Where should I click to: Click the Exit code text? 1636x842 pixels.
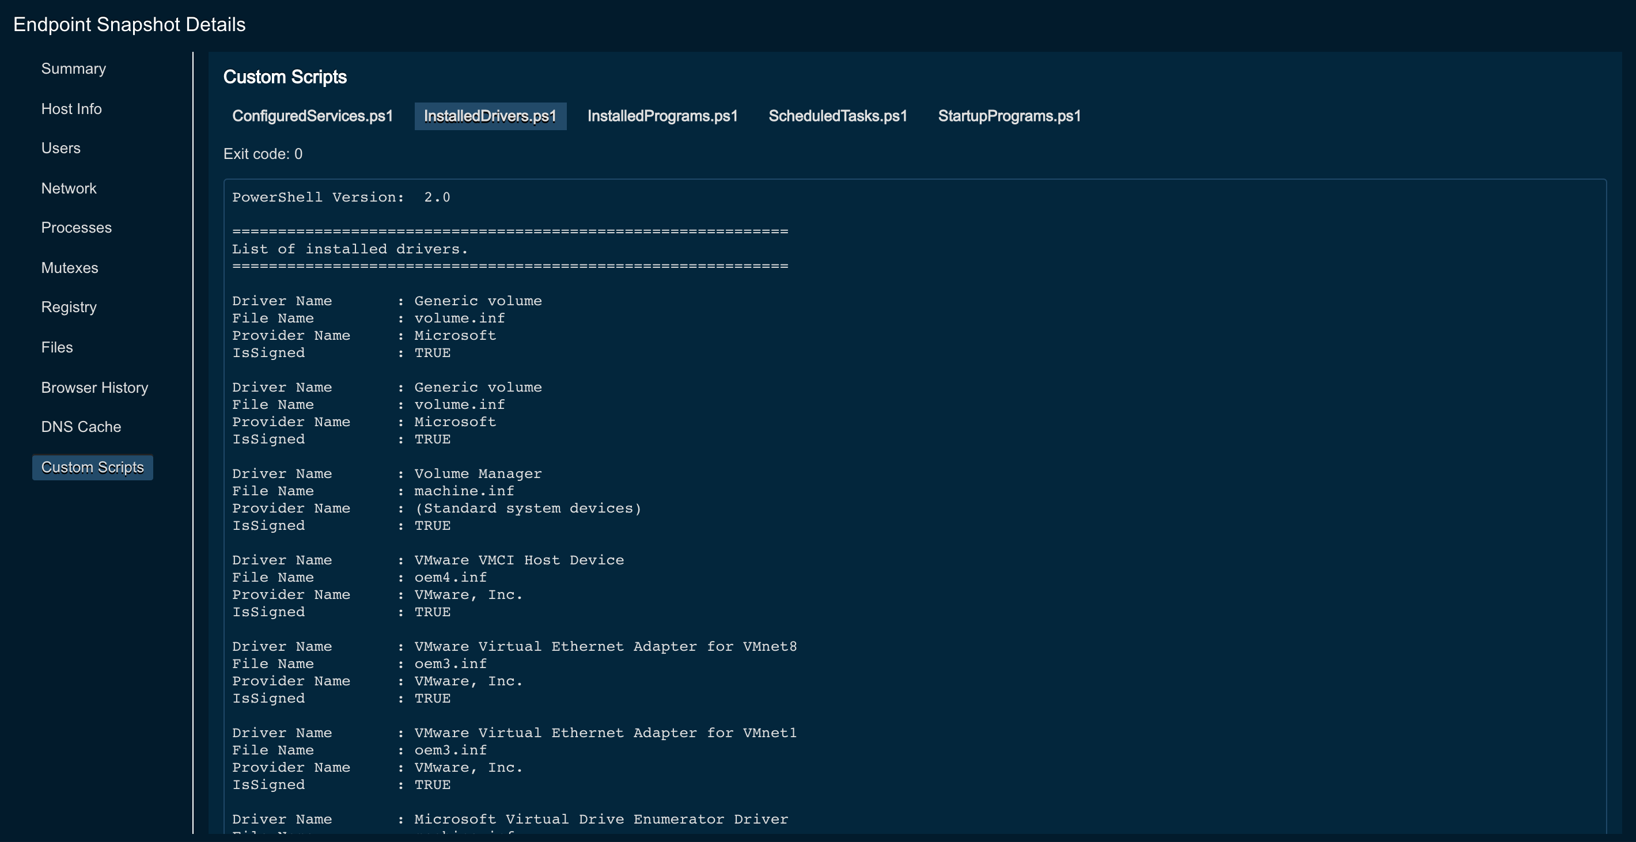point(262,154)
